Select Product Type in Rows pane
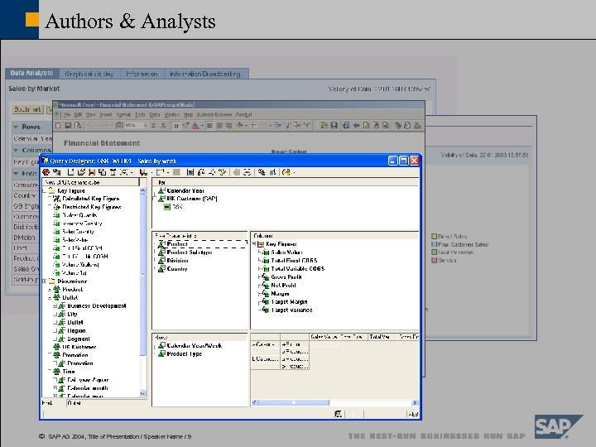Image resolution: width=596 pixels, height=447 pixels. pos(185,354)
